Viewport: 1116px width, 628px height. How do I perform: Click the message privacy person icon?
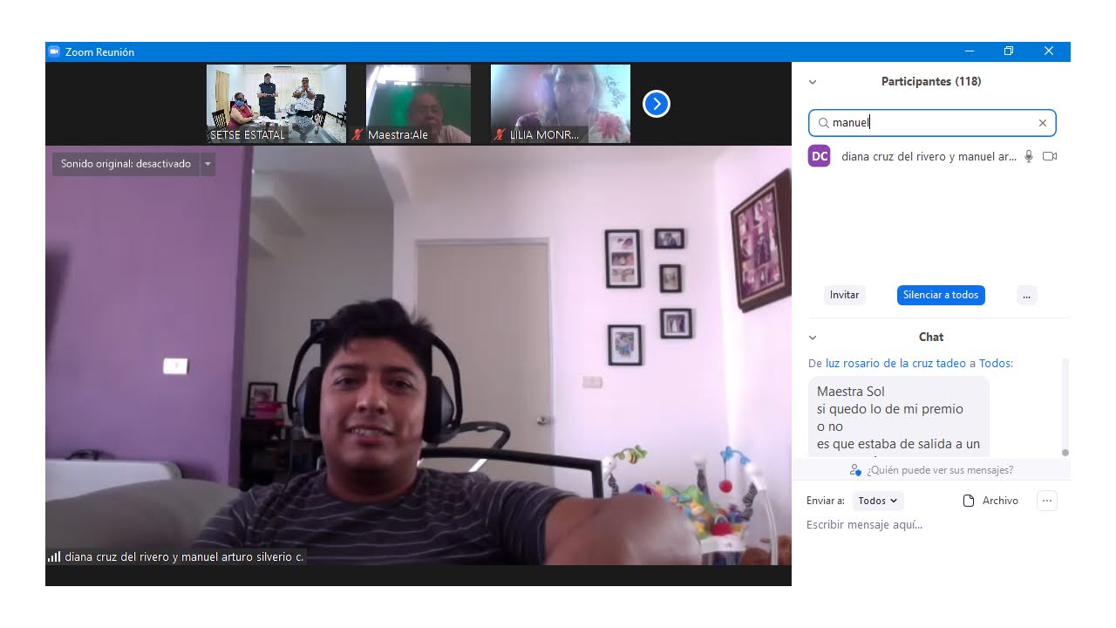pos(855,470)
